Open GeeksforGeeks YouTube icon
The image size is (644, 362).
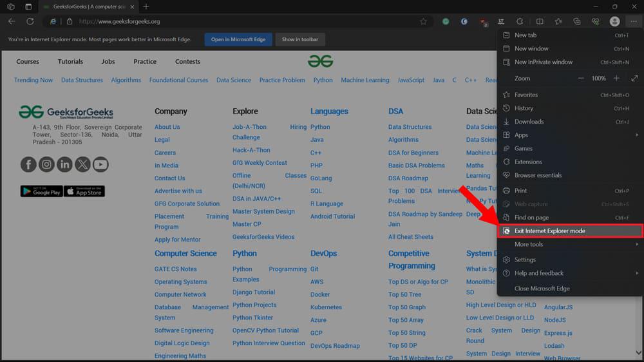100,164
